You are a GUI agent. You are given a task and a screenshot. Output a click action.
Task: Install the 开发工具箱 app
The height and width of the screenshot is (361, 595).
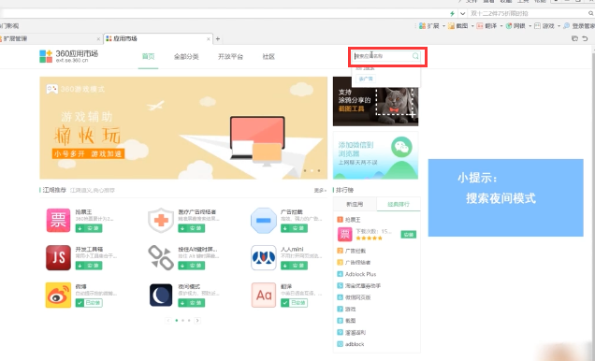(x=89, y=266)
